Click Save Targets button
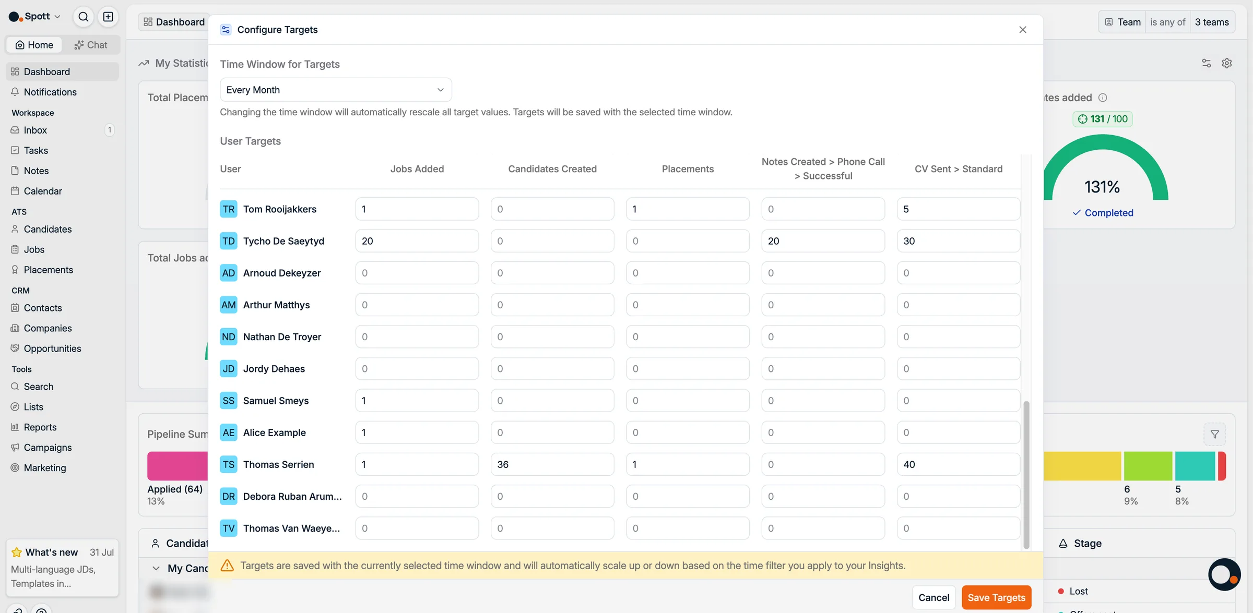 tap(996, 598)
